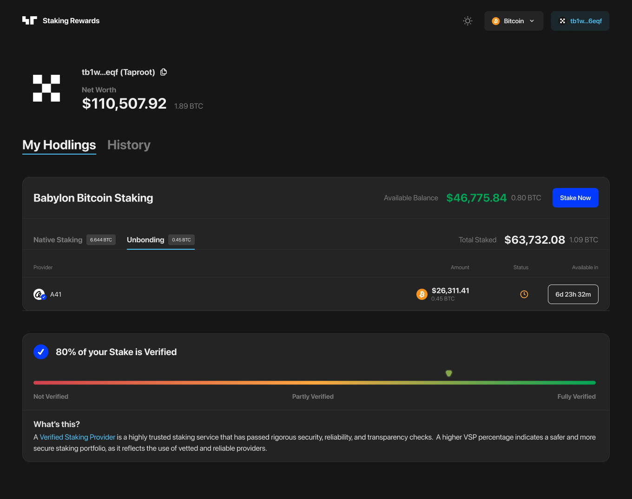Click the Stake Now button

pyautogui.click(x=575, y=198)
